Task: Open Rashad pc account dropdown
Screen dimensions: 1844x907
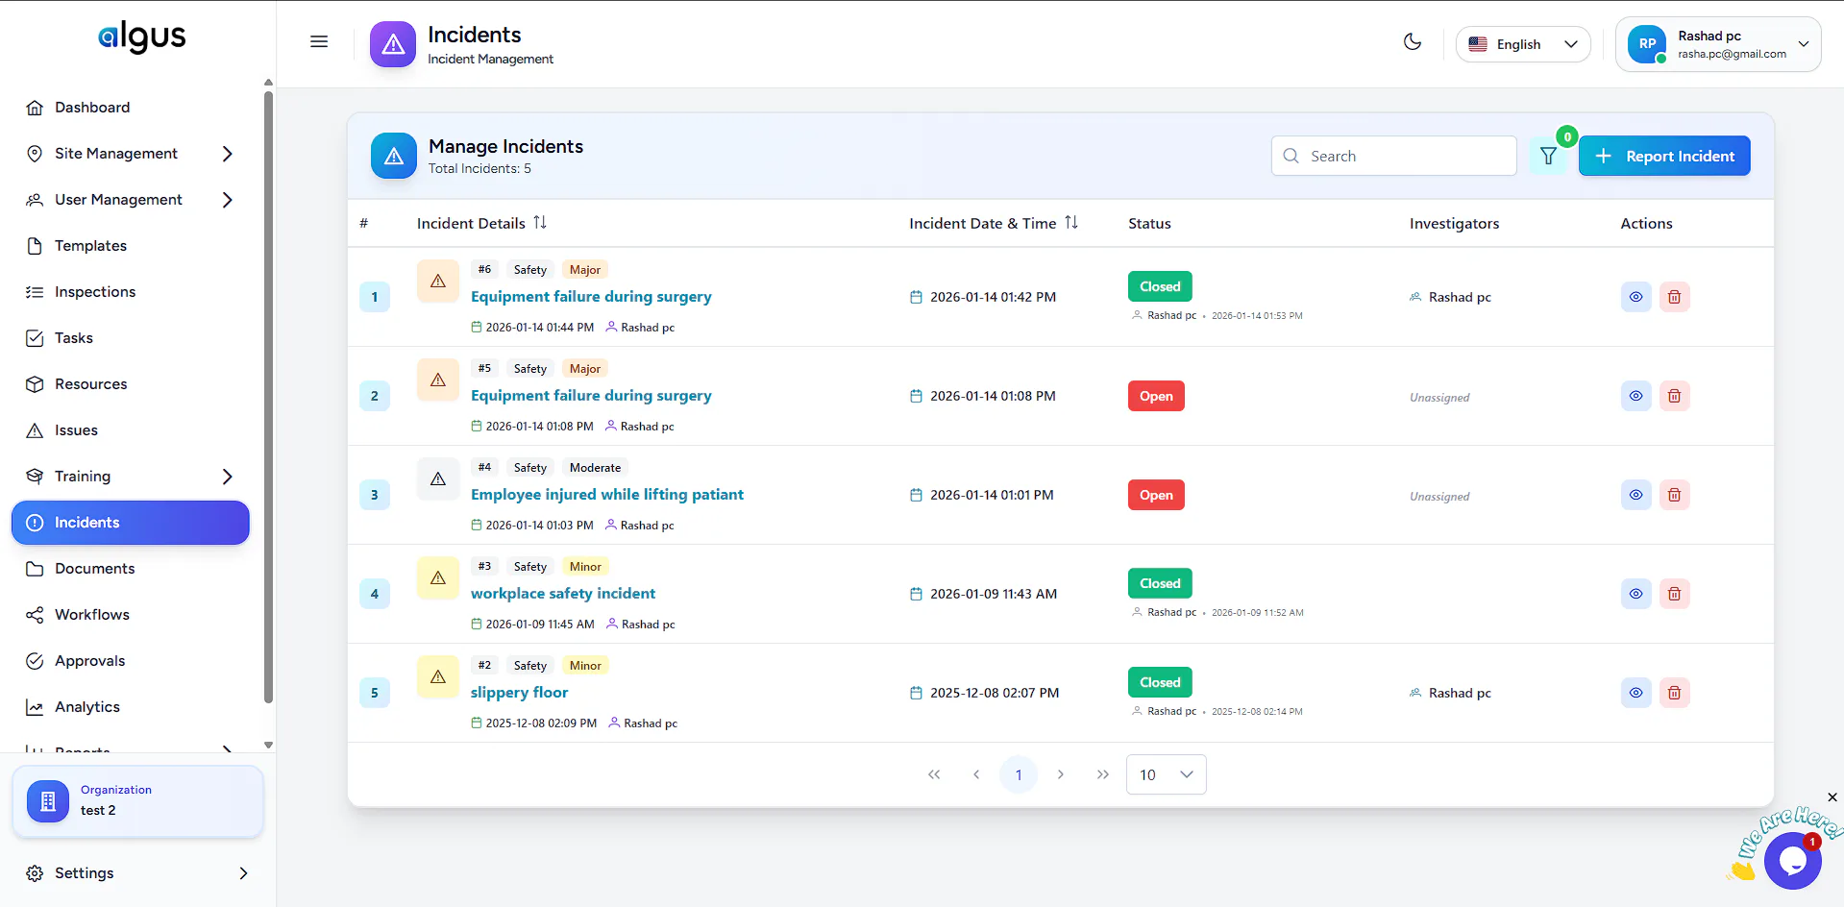Action: pos(1718,44)
